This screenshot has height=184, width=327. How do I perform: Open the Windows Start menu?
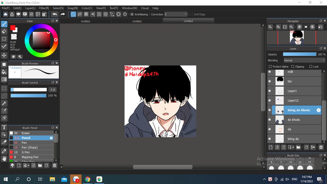pos(6,179)
